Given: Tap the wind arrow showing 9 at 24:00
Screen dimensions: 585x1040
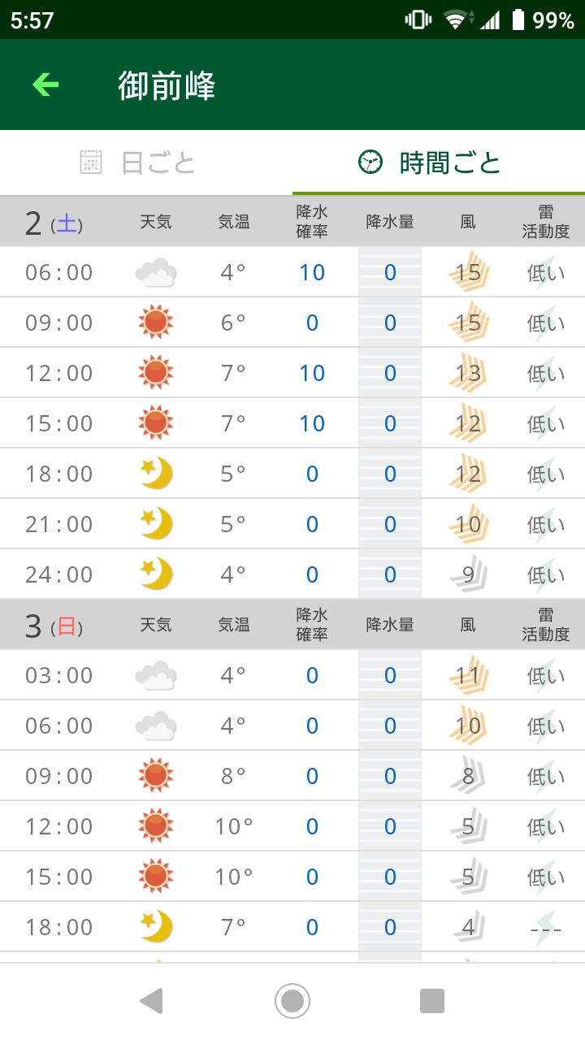Looking at the screenshot, I should coord(468,575).
